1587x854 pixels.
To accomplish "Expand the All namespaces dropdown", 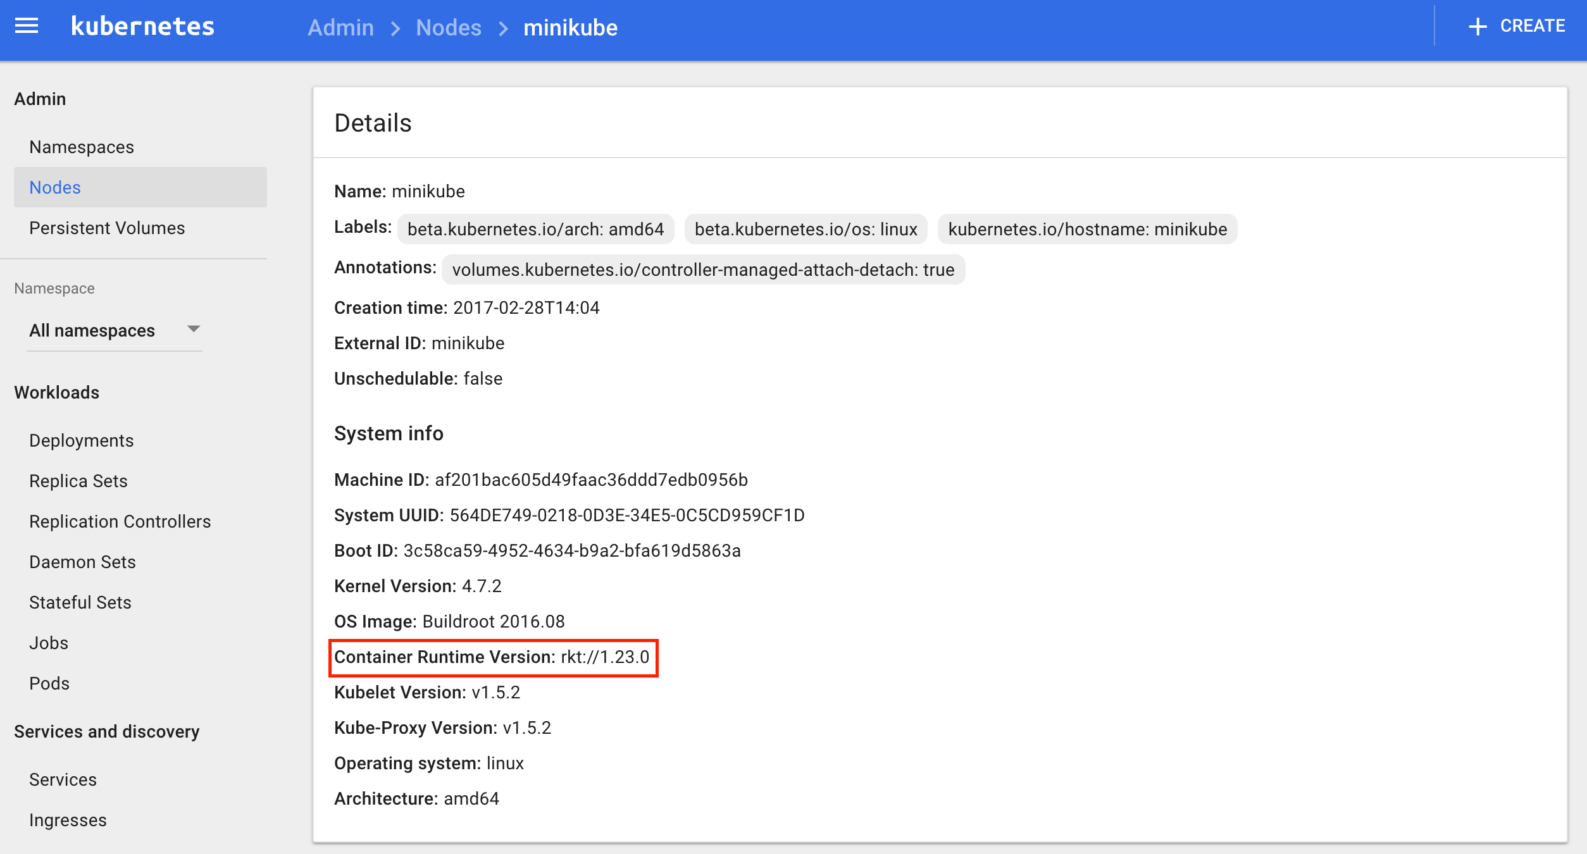I will click(92, 330).
